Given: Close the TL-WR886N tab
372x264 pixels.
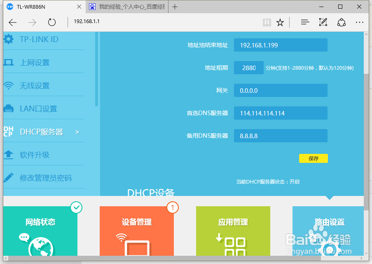Looking at the screenshot, I should point(79,7).
